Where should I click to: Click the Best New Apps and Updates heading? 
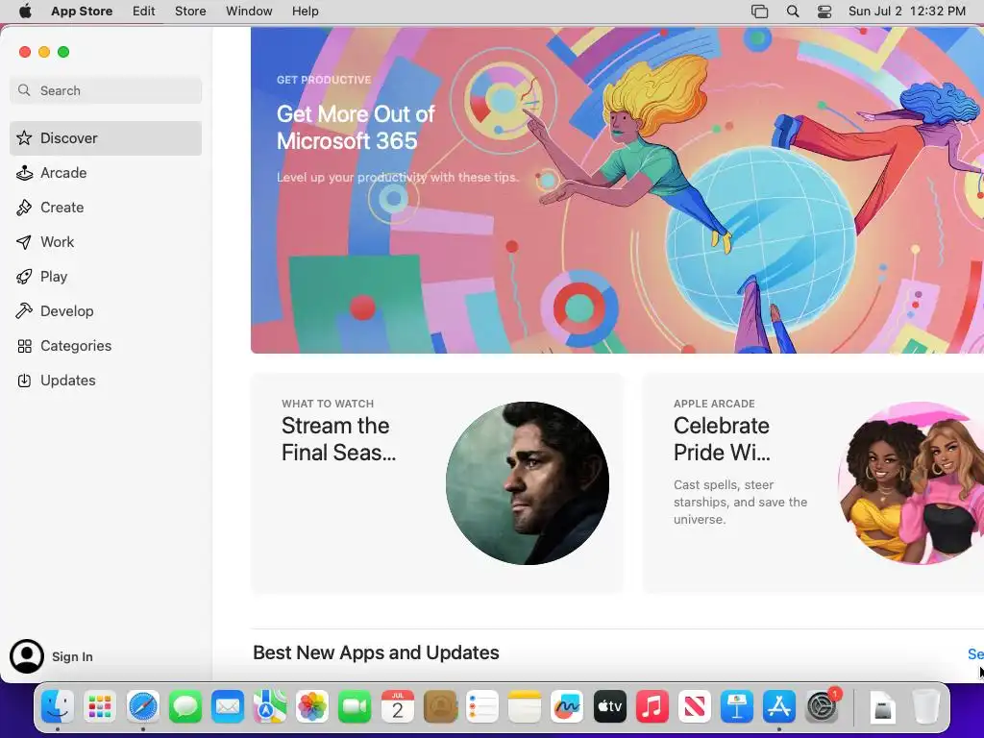(376, 652)
